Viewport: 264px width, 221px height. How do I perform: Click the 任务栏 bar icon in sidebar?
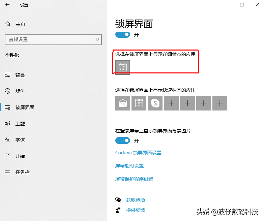pos(7,172)
